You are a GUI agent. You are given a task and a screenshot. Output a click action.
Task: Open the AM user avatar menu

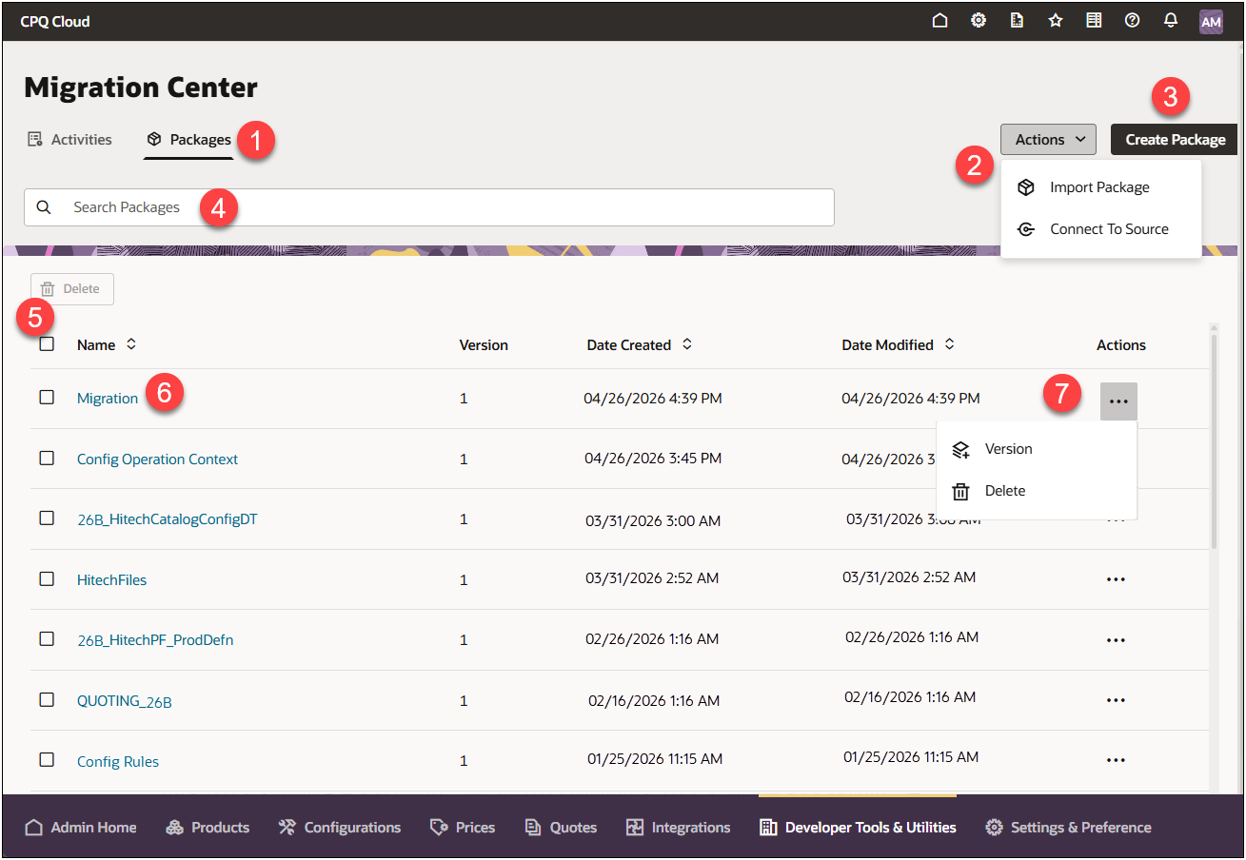click(1211, 22)
